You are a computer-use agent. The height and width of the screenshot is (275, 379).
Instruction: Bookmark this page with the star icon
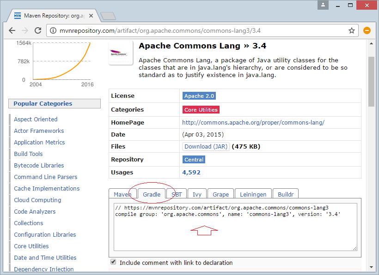[x=352, y=30]
